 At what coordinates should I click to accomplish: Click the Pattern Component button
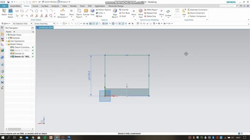click(196, 16)
